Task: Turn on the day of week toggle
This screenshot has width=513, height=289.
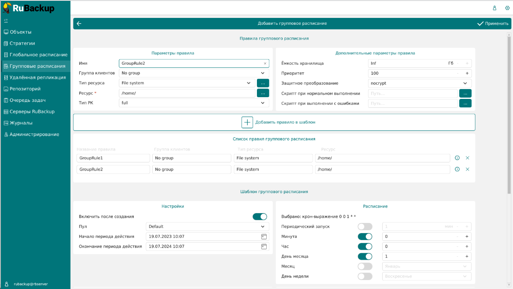Action: (x=365, y=276)
